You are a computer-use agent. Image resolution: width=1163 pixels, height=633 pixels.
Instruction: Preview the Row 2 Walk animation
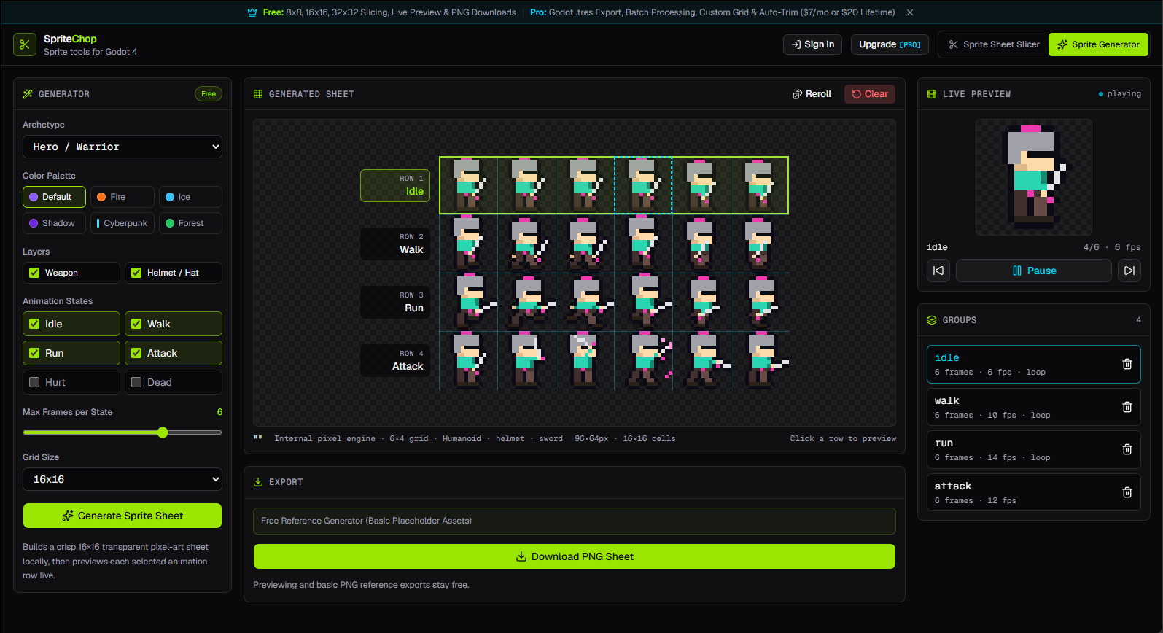click(x=395, y=244)
